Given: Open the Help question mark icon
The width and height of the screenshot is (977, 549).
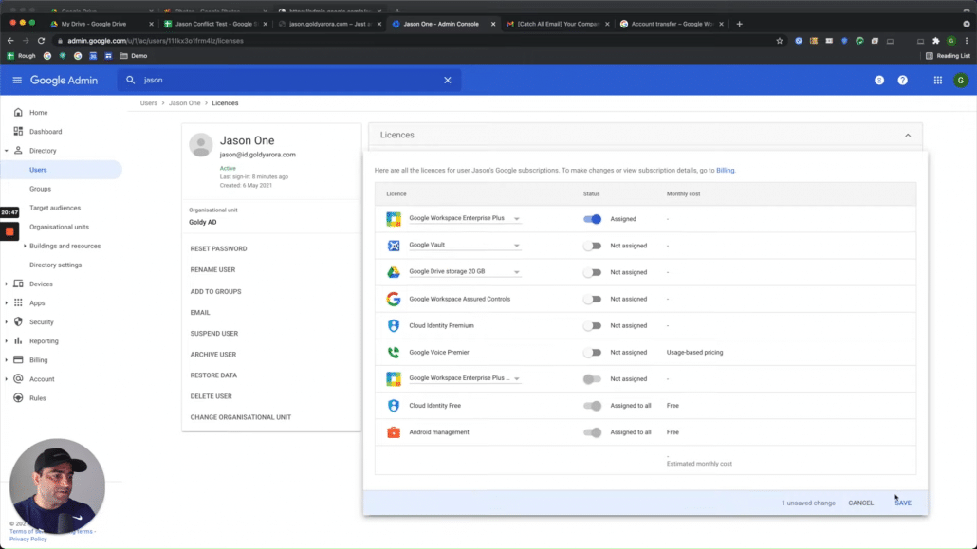Looking at the screenshot, I should (x=902, y=80).
